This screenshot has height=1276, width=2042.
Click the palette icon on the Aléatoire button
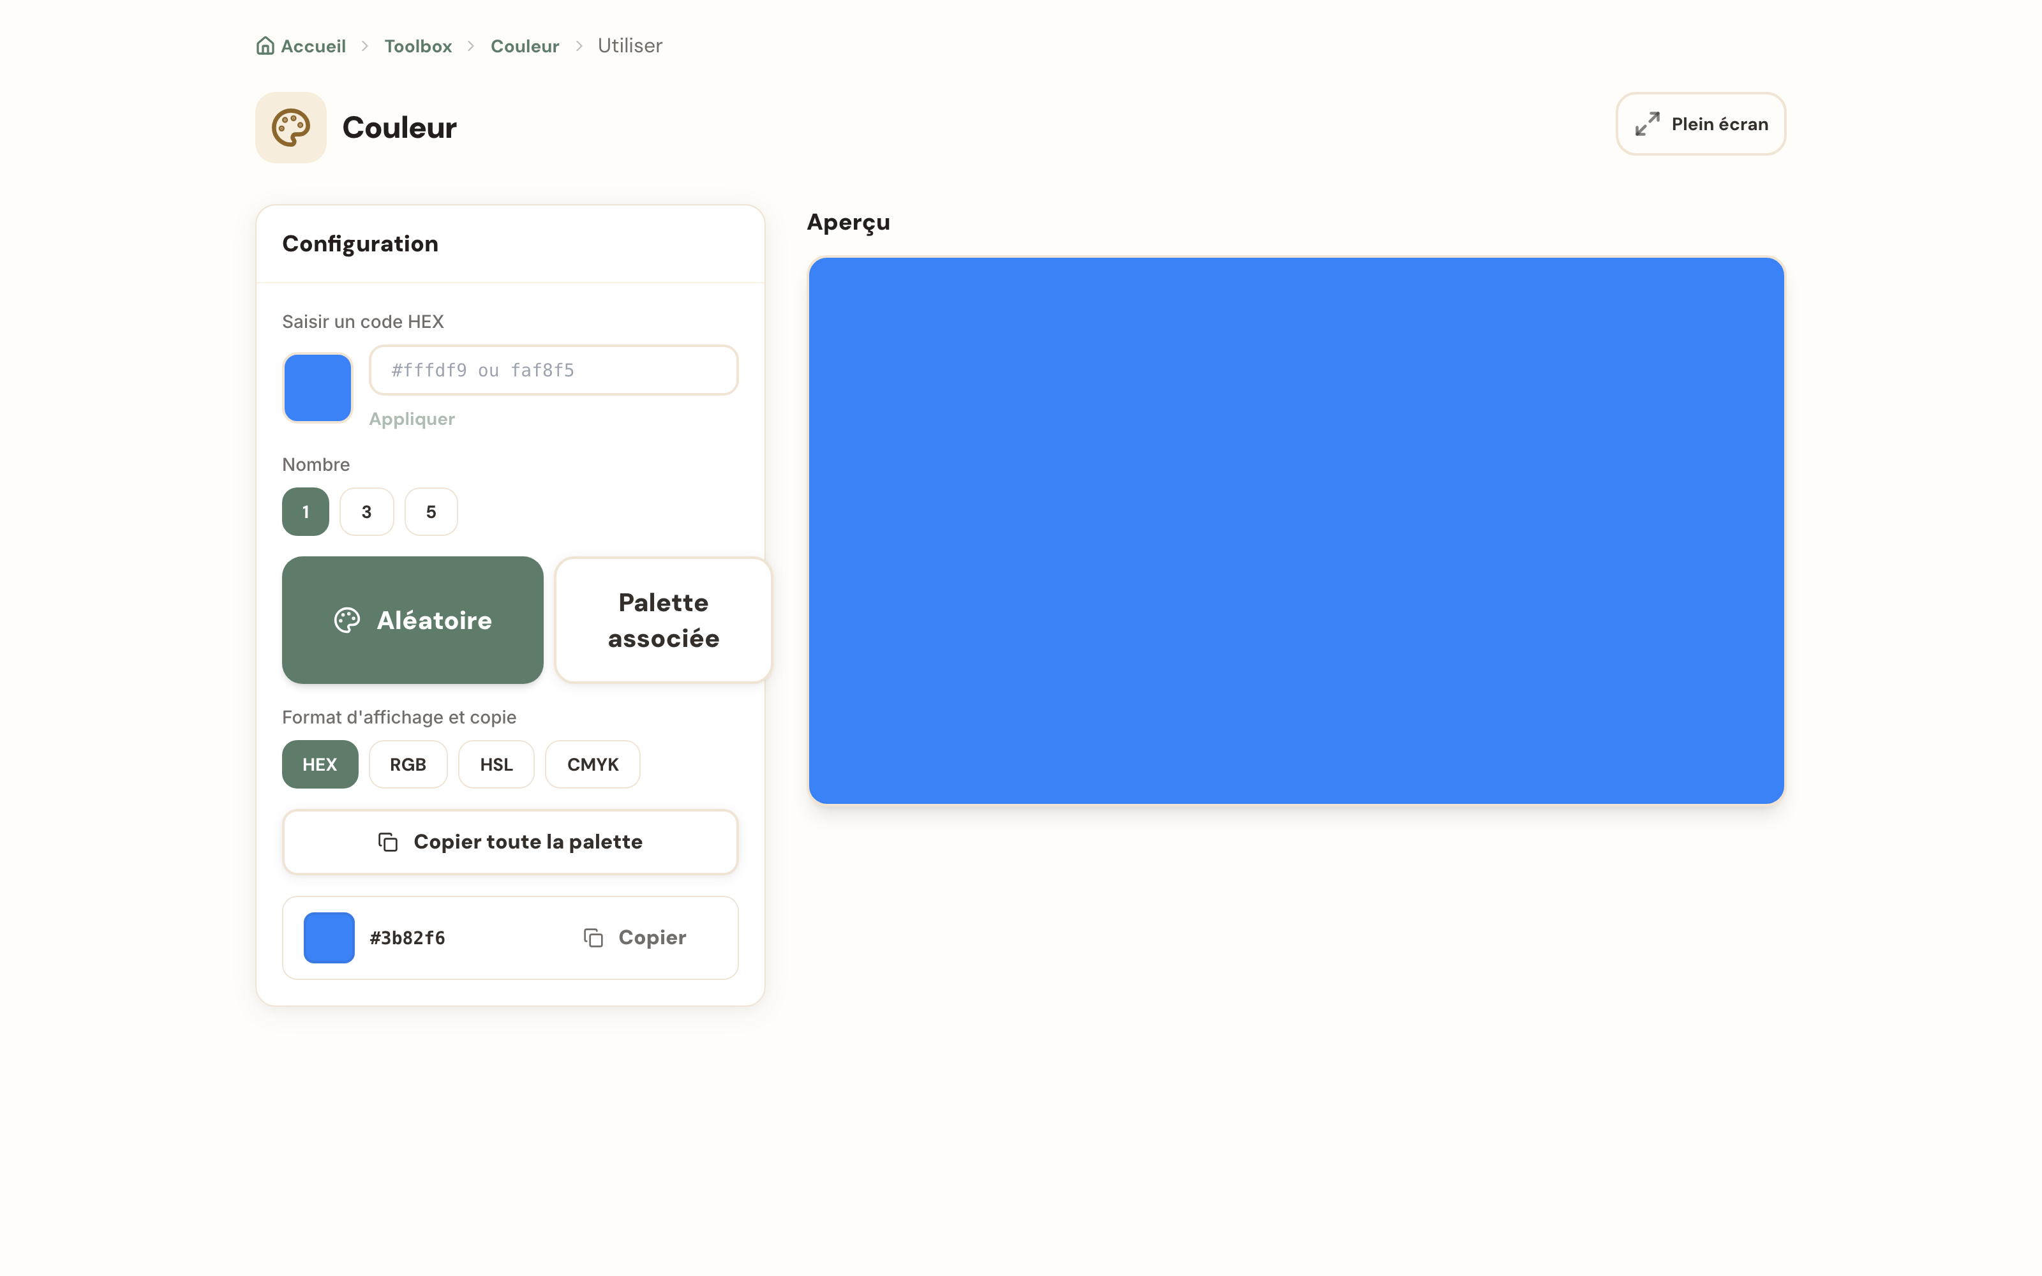(347, 620)
